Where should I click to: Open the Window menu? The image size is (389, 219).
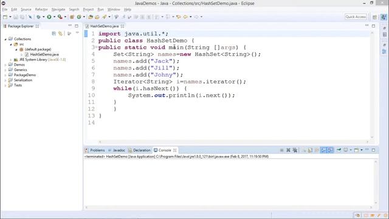114,10
